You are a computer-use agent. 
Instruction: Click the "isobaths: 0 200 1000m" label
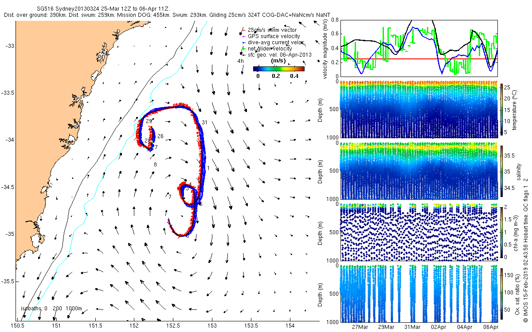[x=52, y=308]
